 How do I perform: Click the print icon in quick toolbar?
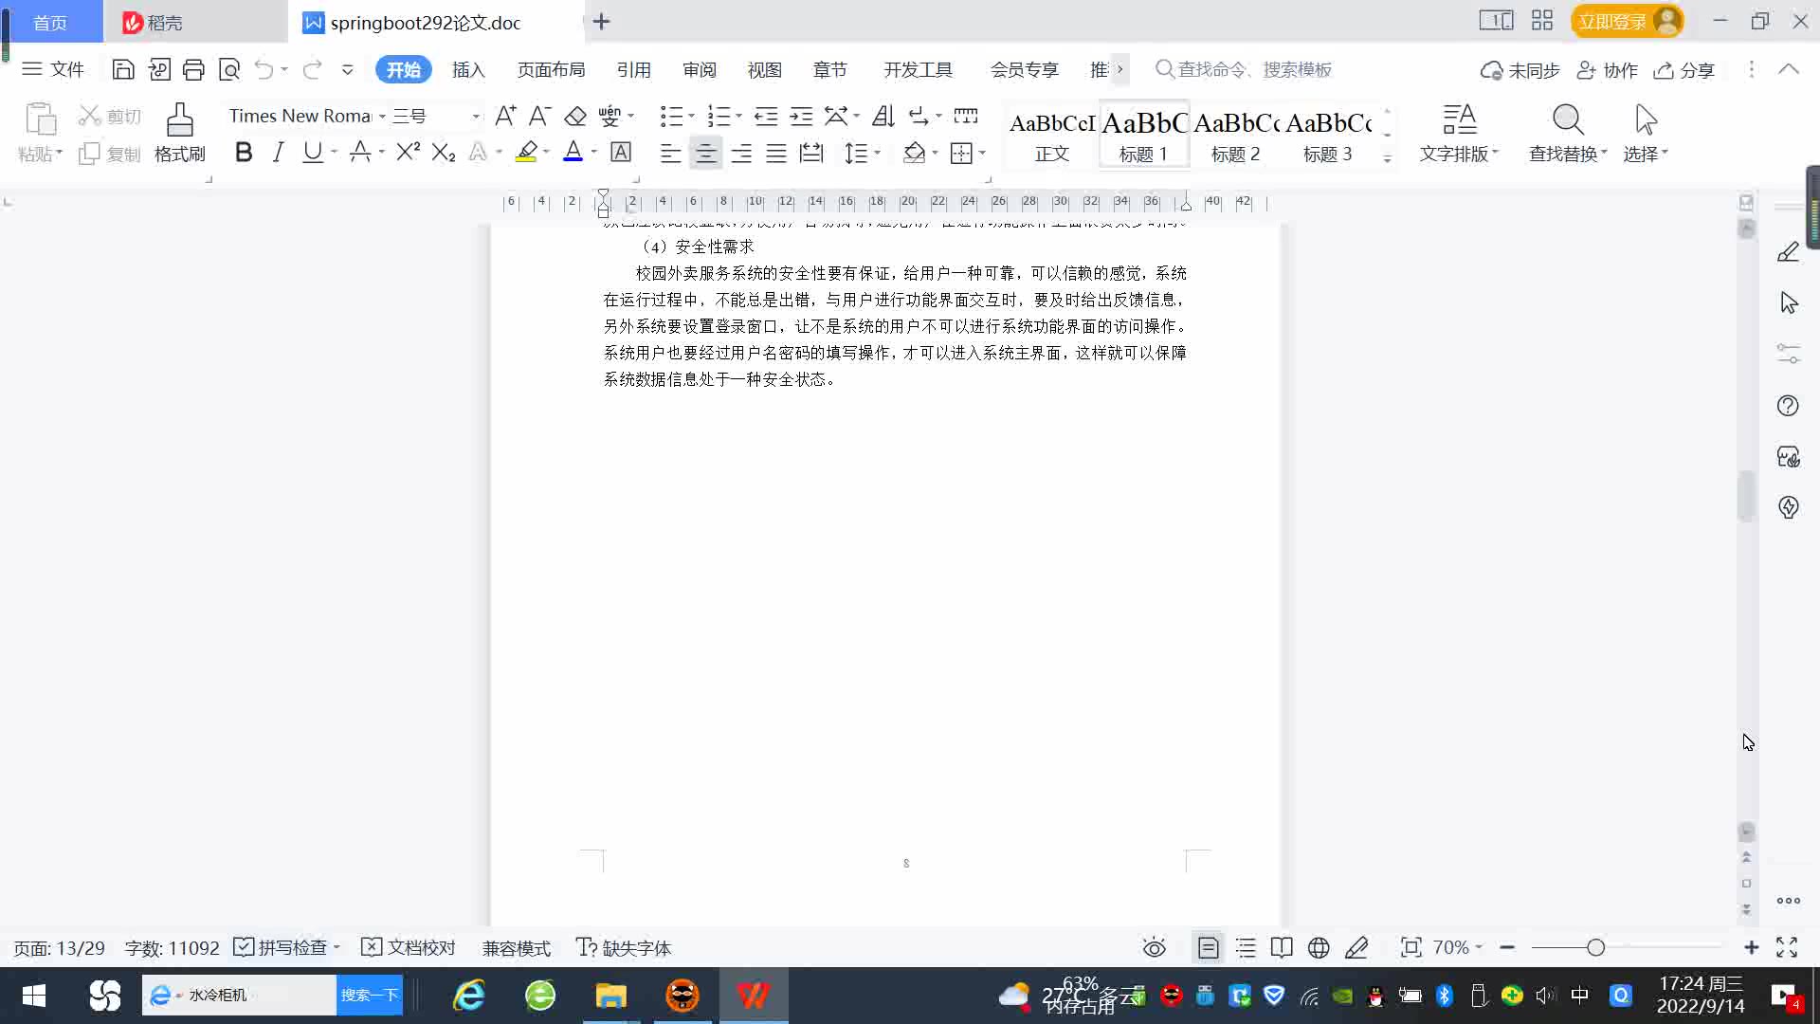[x=193, y=69]
